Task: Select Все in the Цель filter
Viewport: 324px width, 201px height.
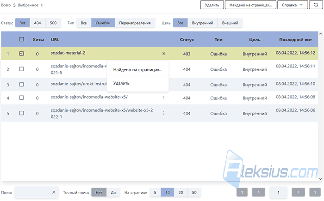Action: click(x=180, y=23)
